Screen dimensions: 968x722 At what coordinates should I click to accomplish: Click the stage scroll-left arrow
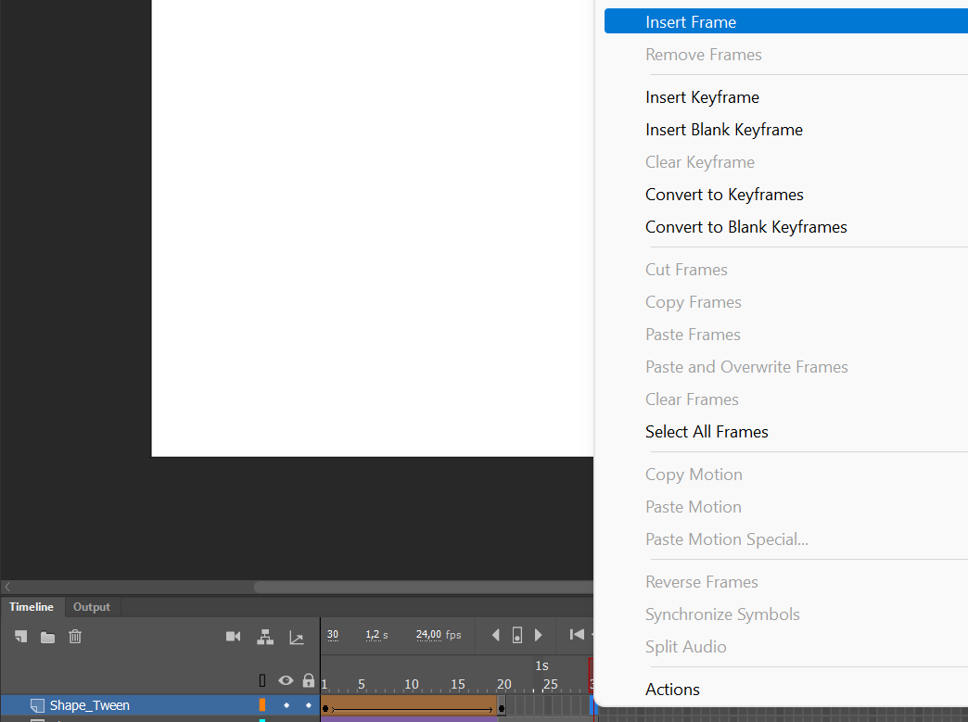pyautogui.click(x=7, y=587)
